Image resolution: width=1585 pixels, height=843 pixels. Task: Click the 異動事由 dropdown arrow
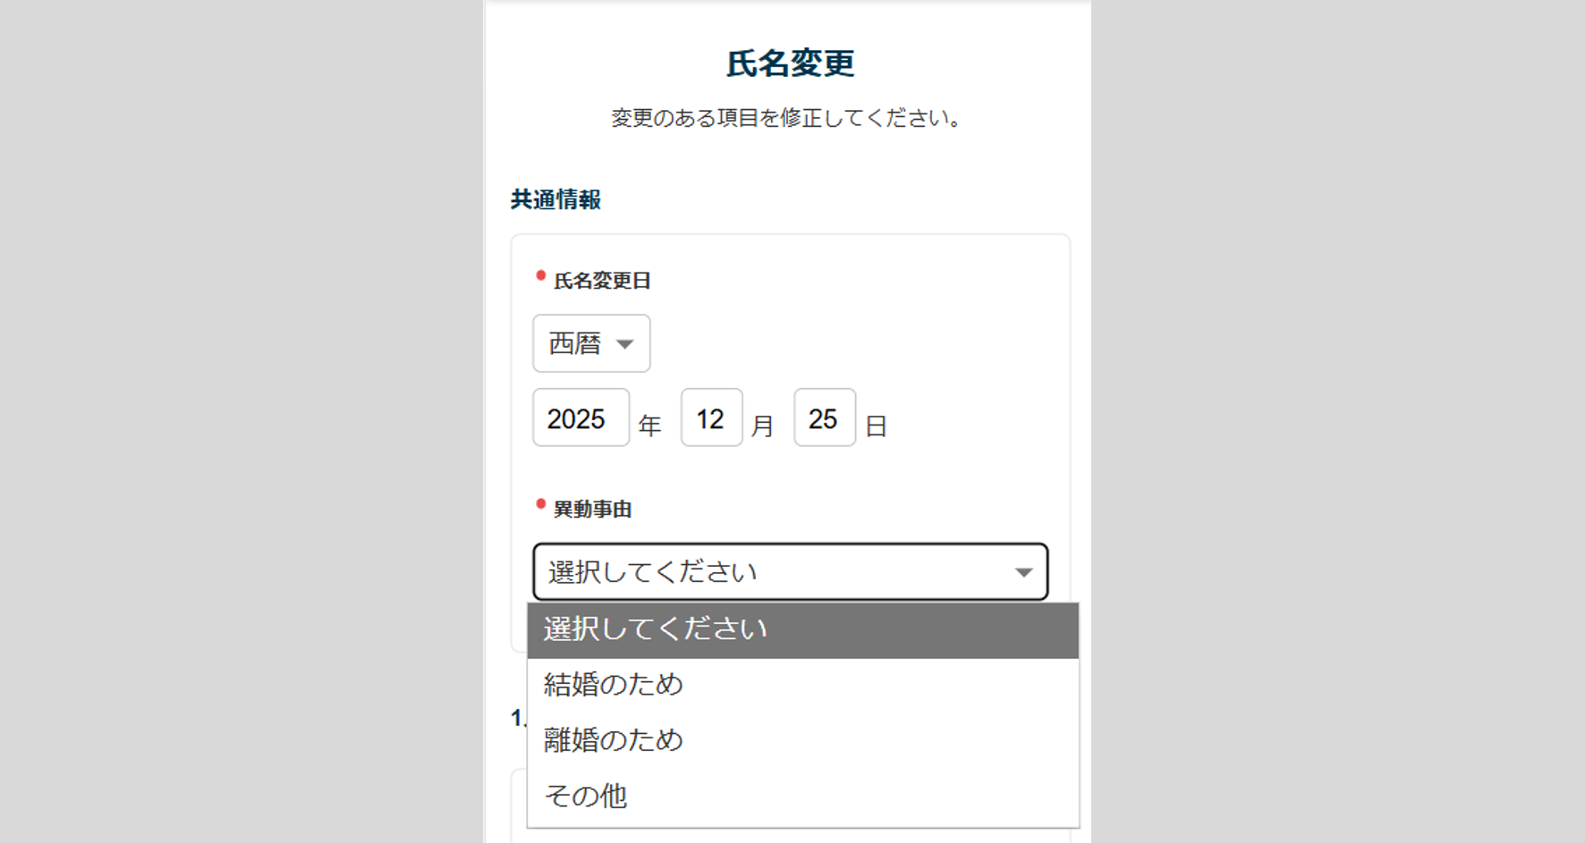click(x=1023, y=572)
